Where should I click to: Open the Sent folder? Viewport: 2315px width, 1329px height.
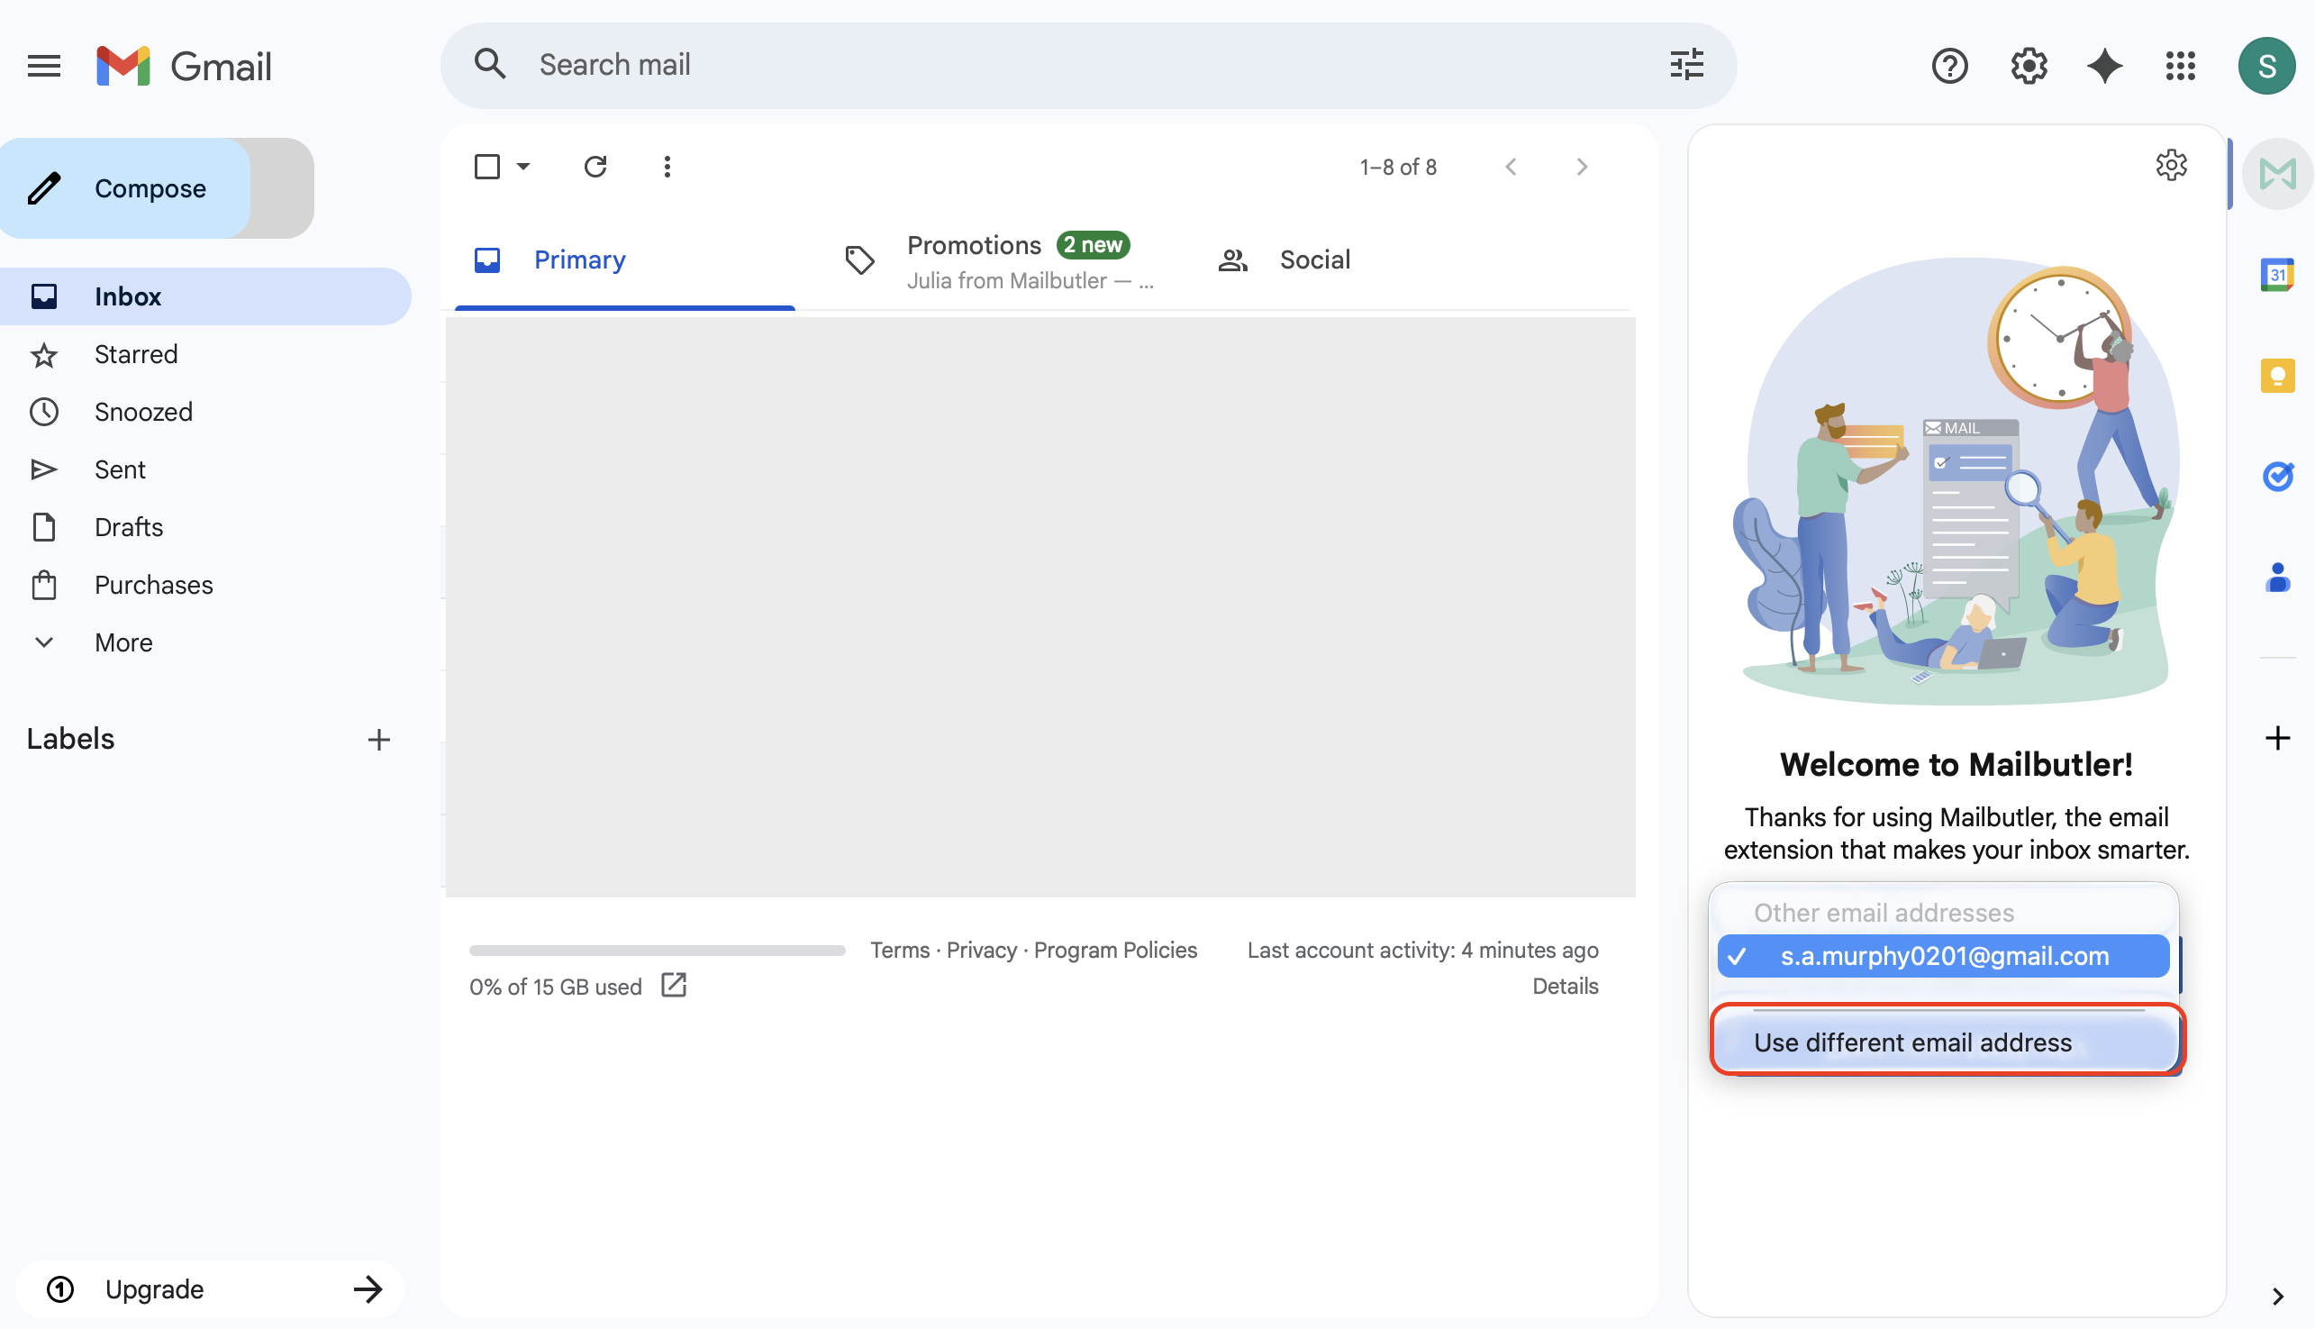tap(205, 469)
